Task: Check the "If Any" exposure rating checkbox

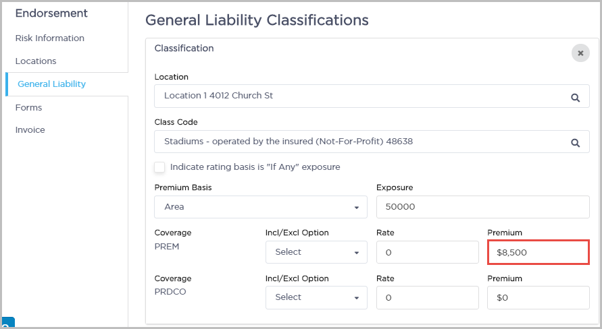Action: [159, 167]
